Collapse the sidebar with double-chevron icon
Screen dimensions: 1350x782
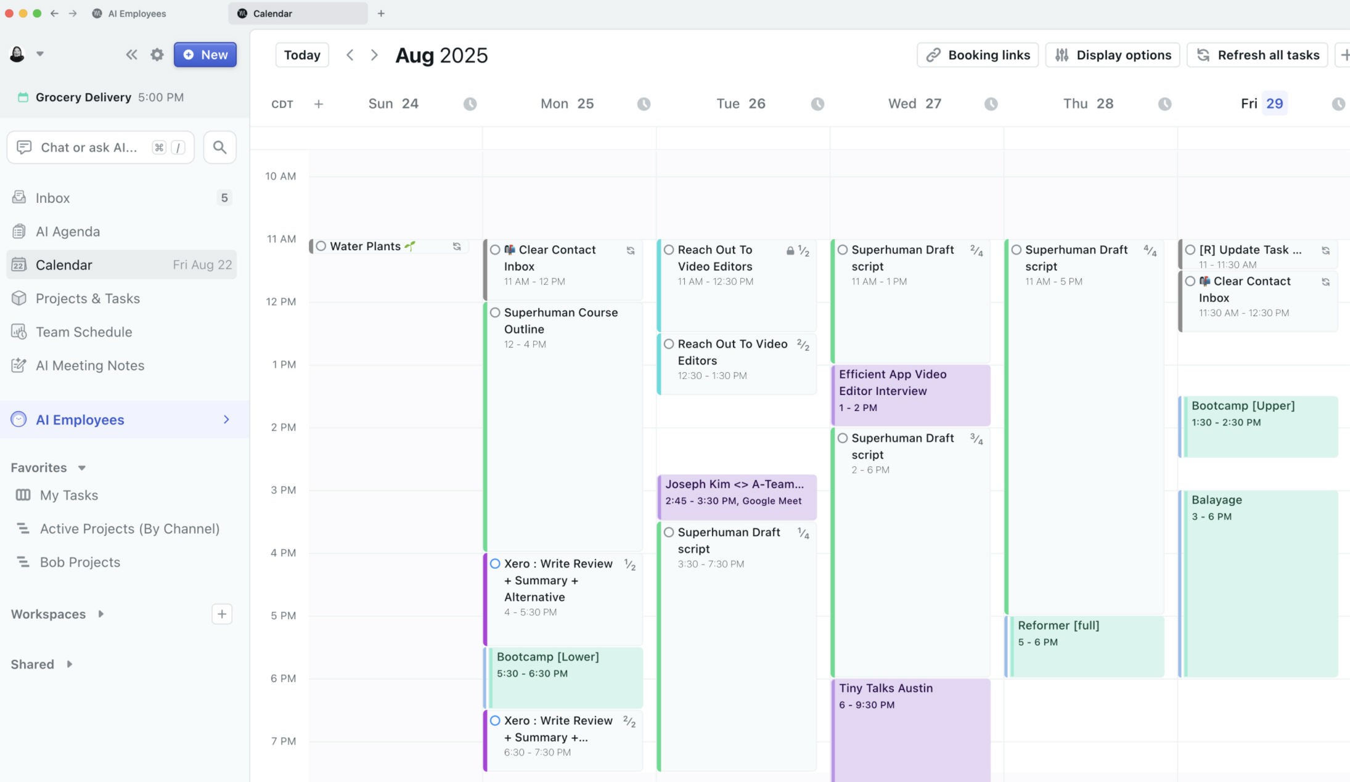pos(131,55)
